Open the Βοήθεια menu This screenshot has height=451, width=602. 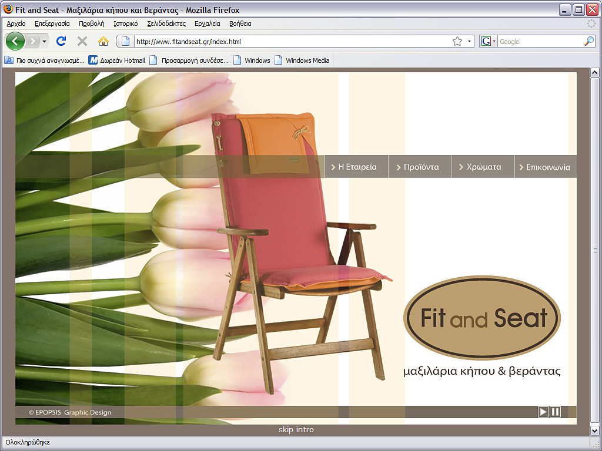click(240, 23)
